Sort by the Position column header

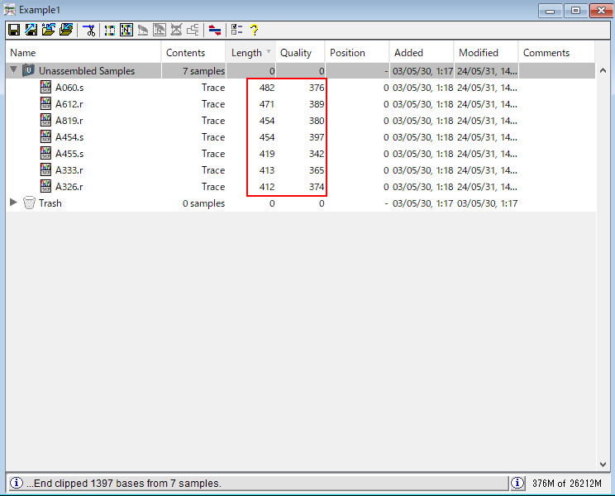357,53
